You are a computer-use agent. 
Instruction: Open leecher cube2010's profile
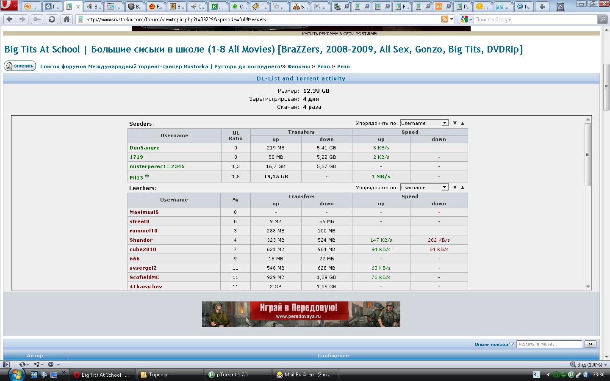tap(143, 249)
